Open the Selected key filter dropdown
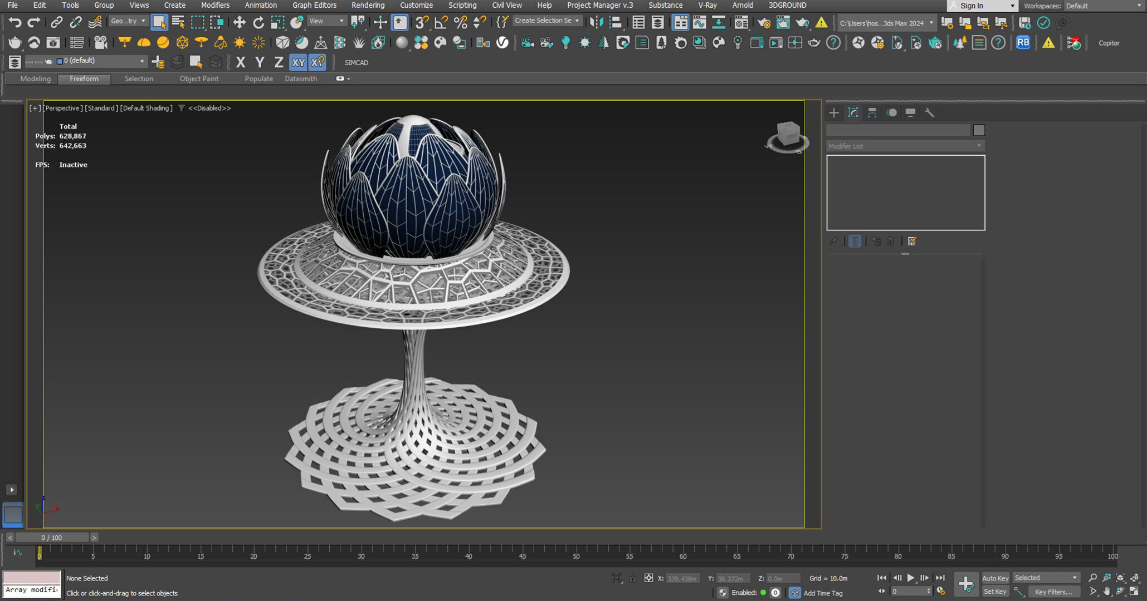The height and width of the screenshot is (601, 1147). point(1046,578)
